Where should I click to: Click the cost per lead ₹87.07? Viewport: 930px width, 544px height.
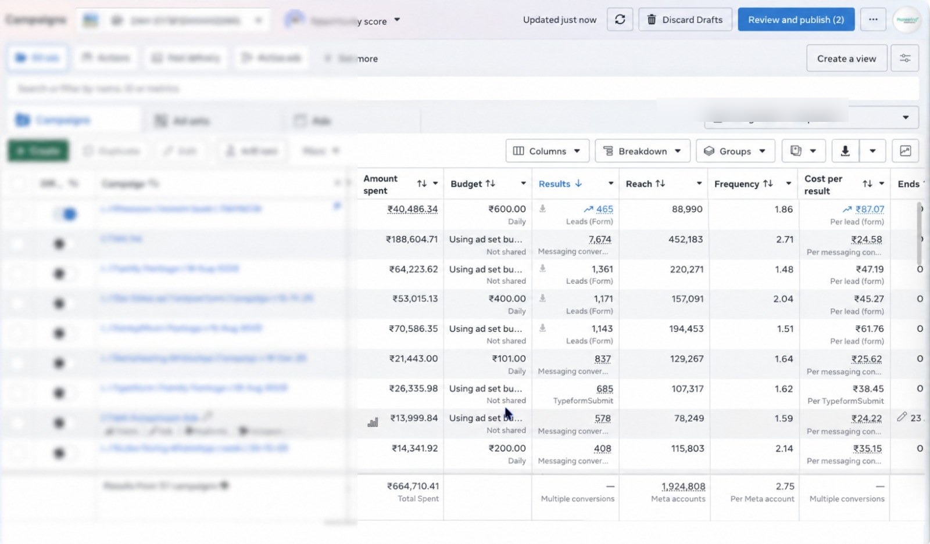point(870,209)
